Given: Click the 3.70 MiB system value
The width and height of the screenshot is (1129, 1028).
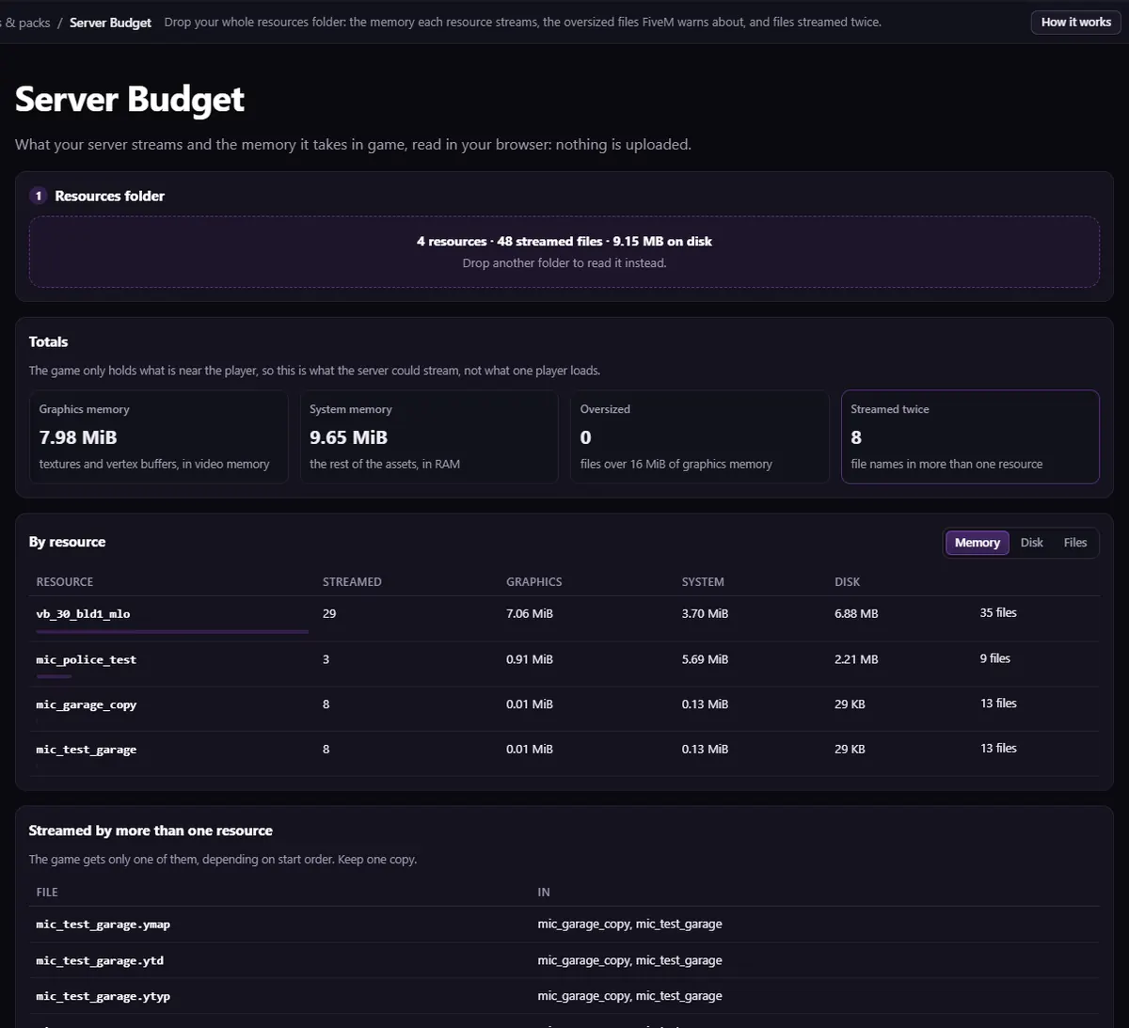Looking at the screenshot, I should [705, 614].
